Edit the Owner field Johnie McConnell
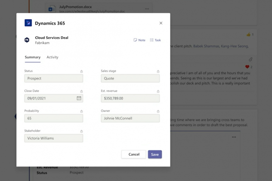Screen dimensions: 272x181 click(130, 118)
